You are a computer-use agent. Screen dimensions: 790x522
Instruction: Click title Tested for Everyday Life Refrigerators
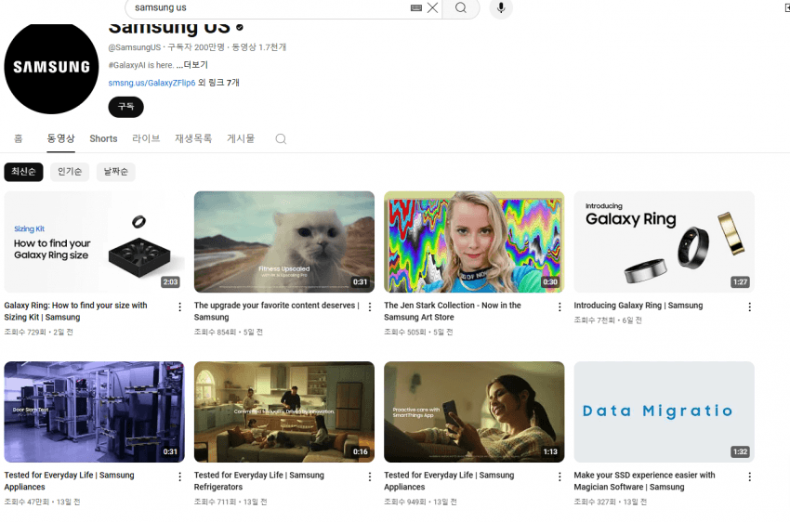pyautogui.click(x=259, y=481)
